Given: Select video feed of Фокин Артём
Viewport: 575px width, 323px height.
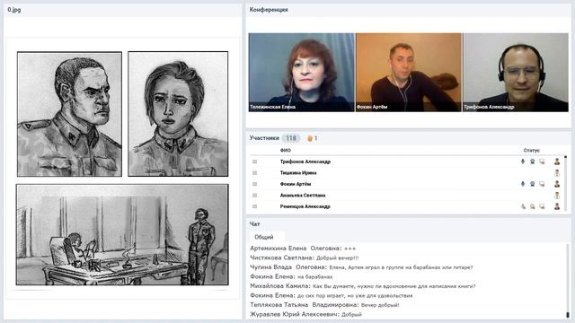Looking at the screenshot, I should pos(409,73).
